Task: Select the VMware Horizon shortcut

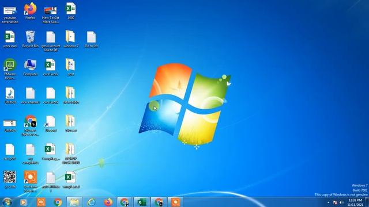Action: coord(10,69)
